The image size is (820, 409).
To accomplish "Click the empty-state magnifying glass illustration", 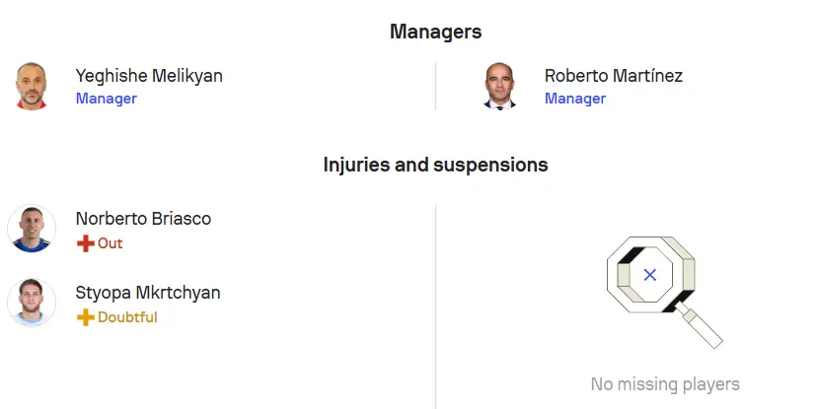I will 665,292.
